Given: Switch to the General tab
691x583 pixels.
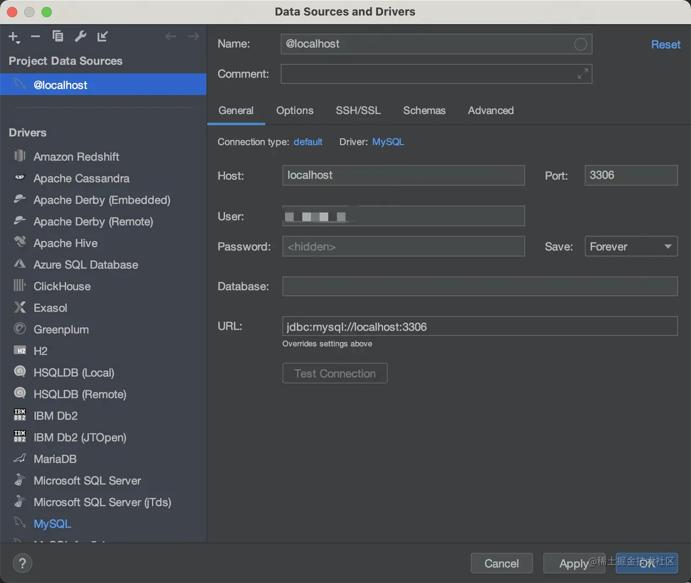Looking at the screenshot, I should pyautogui.click(x=236, y=111).
